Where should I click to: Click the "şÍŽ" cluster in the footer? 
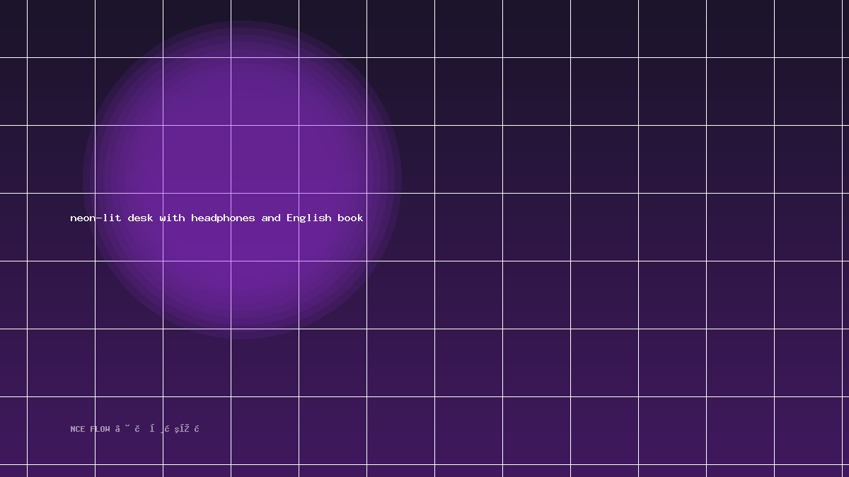(182, 428)
